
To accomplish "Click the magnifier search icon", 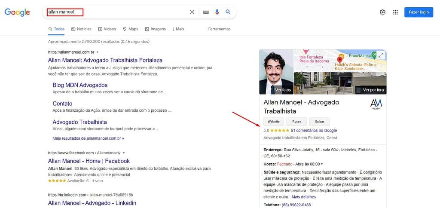I will tap(228, 12).
